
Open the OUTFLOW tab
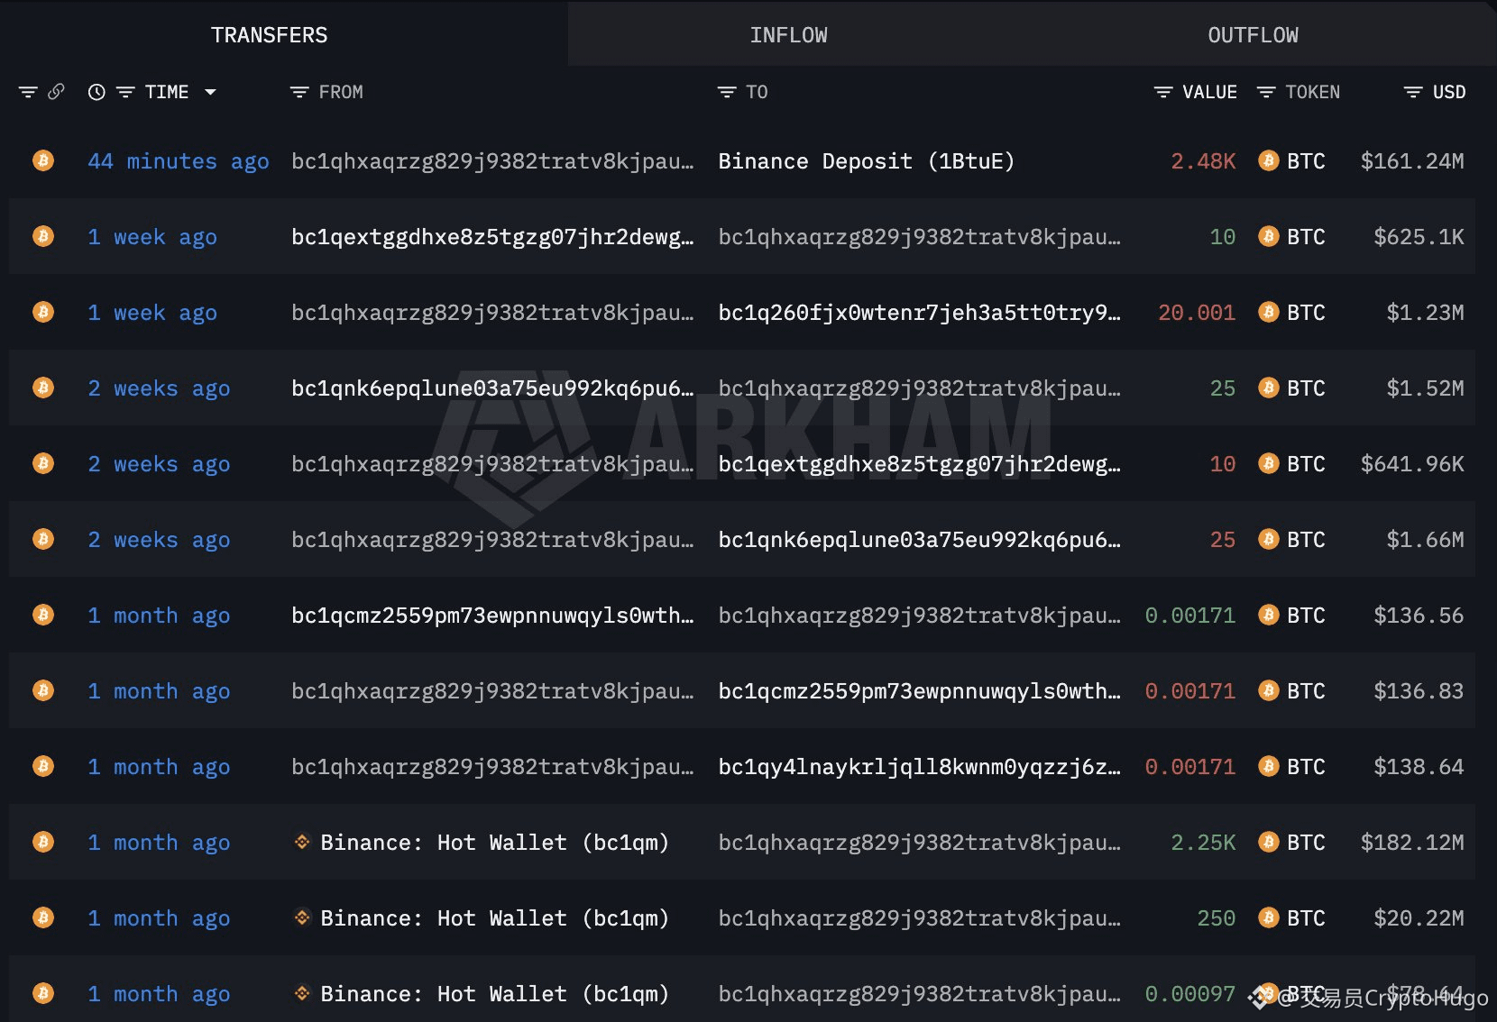coord(1253,35)
